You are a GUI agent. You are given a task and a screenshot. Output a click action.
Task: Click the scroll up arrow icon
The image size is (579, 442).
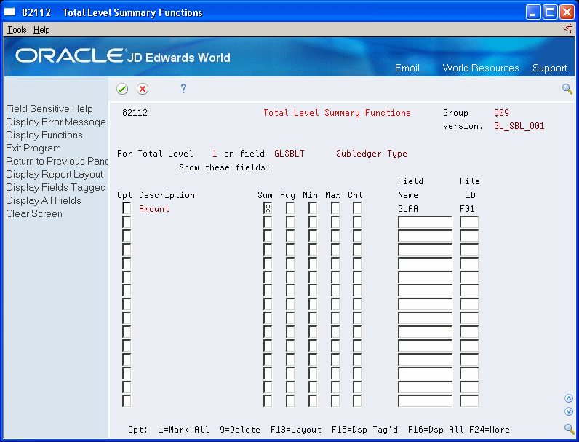[569, 398]
